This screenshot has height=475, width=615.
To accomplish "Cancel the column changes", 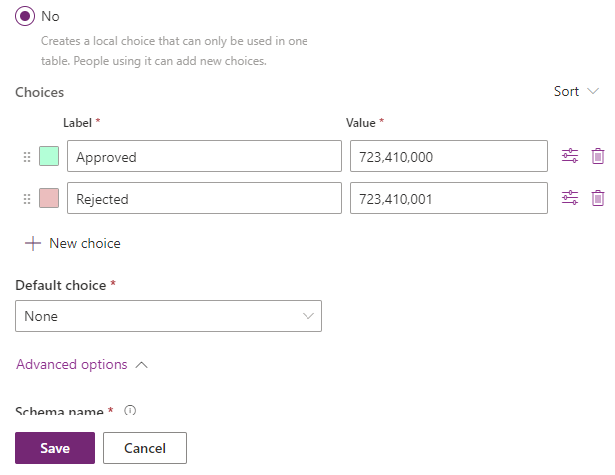I will click(x=145, y=448).
